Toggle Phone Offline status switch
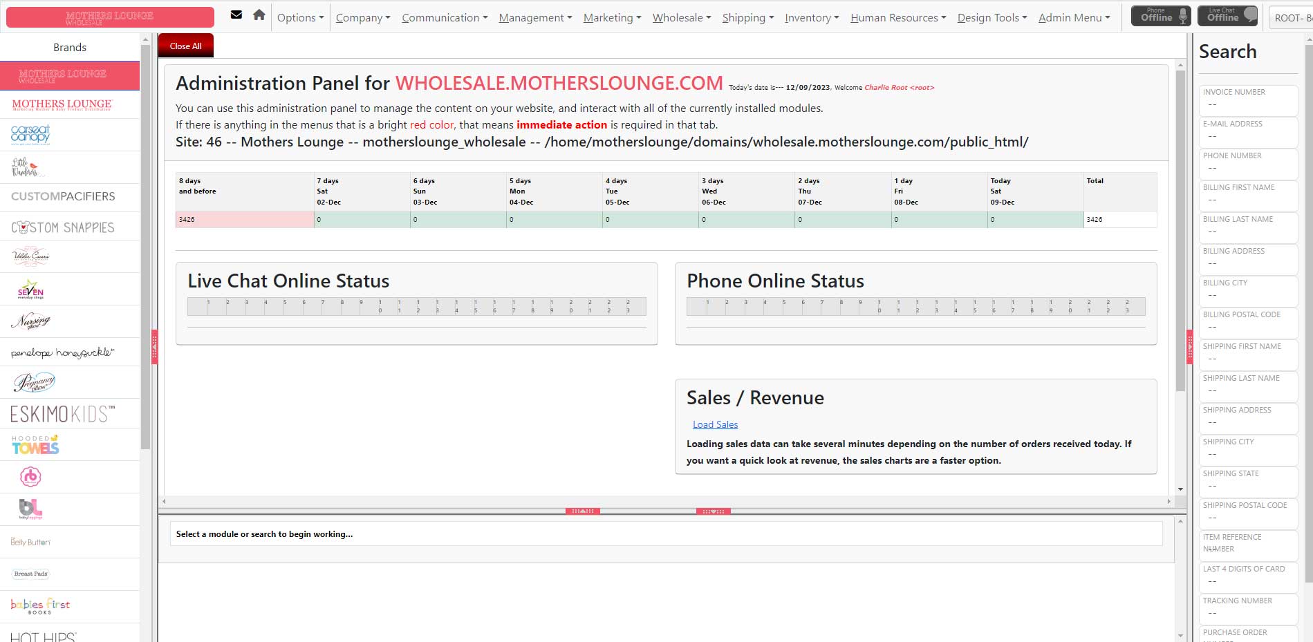 point(1161,15)
